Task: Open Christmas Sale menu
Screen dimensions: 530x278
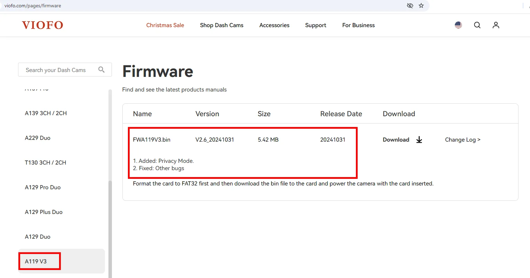Action: point(165,25)
